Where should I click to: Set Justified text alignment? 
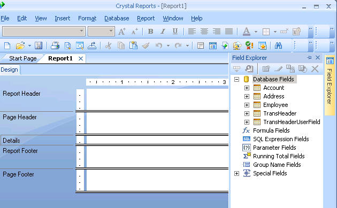[x=229, y=32]
